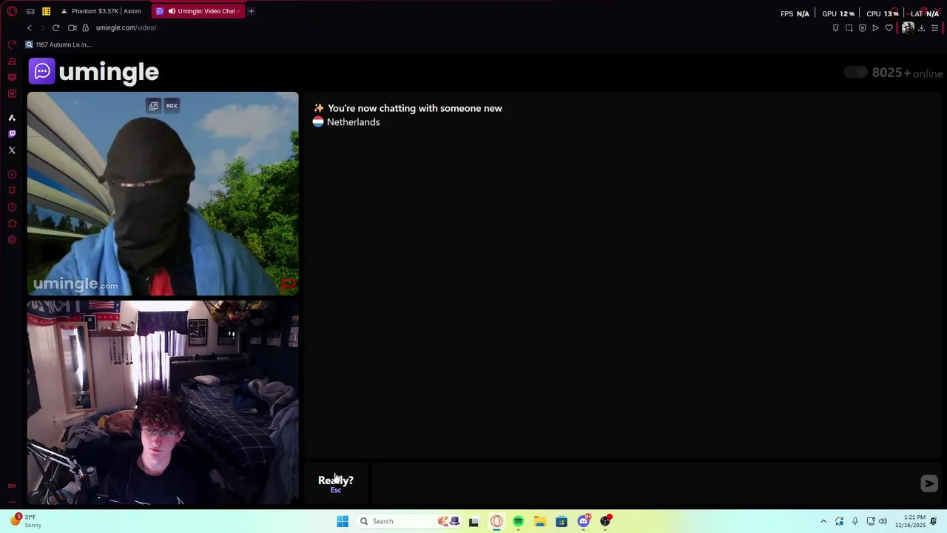947x533 pixels.
Task: Report stranger with red flag icon
Action: 288,284
